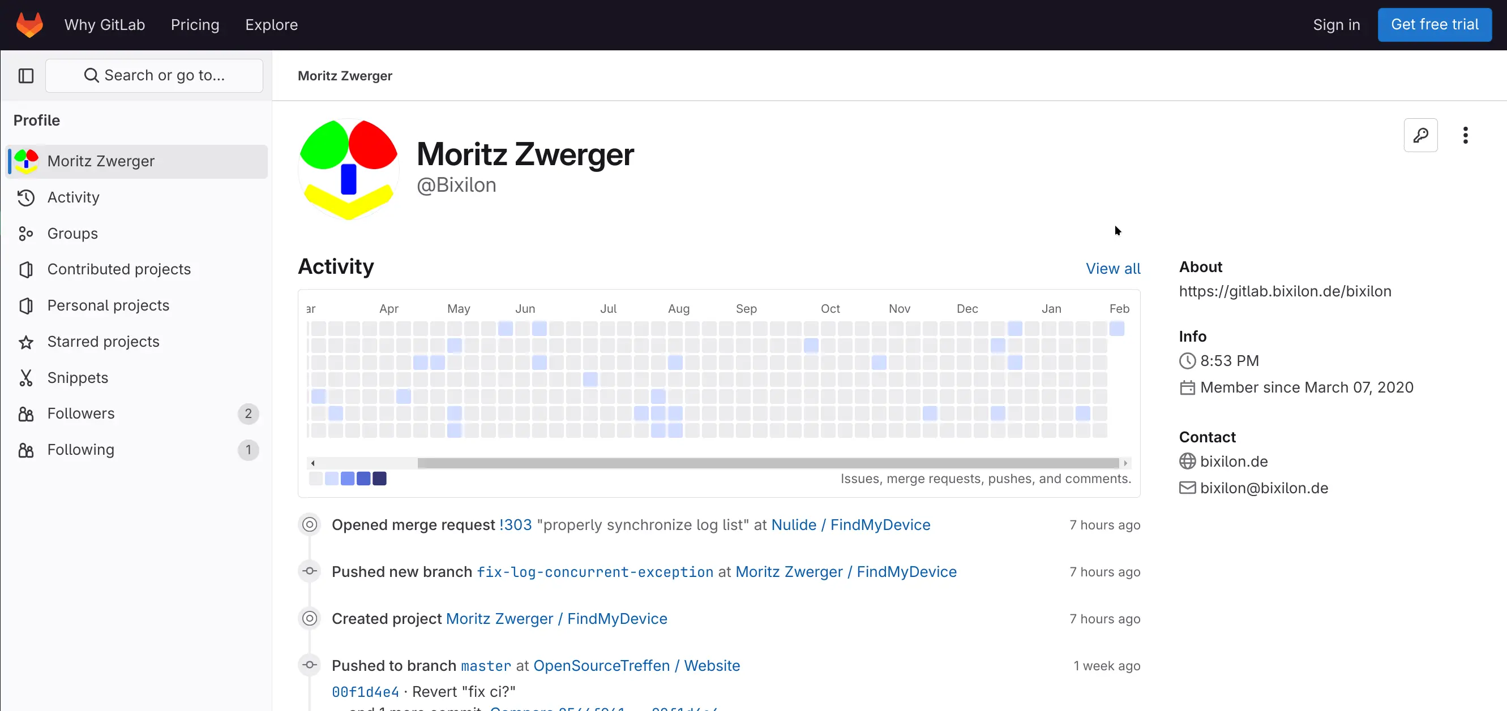The image size is (1507, 711).
Task: Click Sign in link
Action: pos(1336,24)
